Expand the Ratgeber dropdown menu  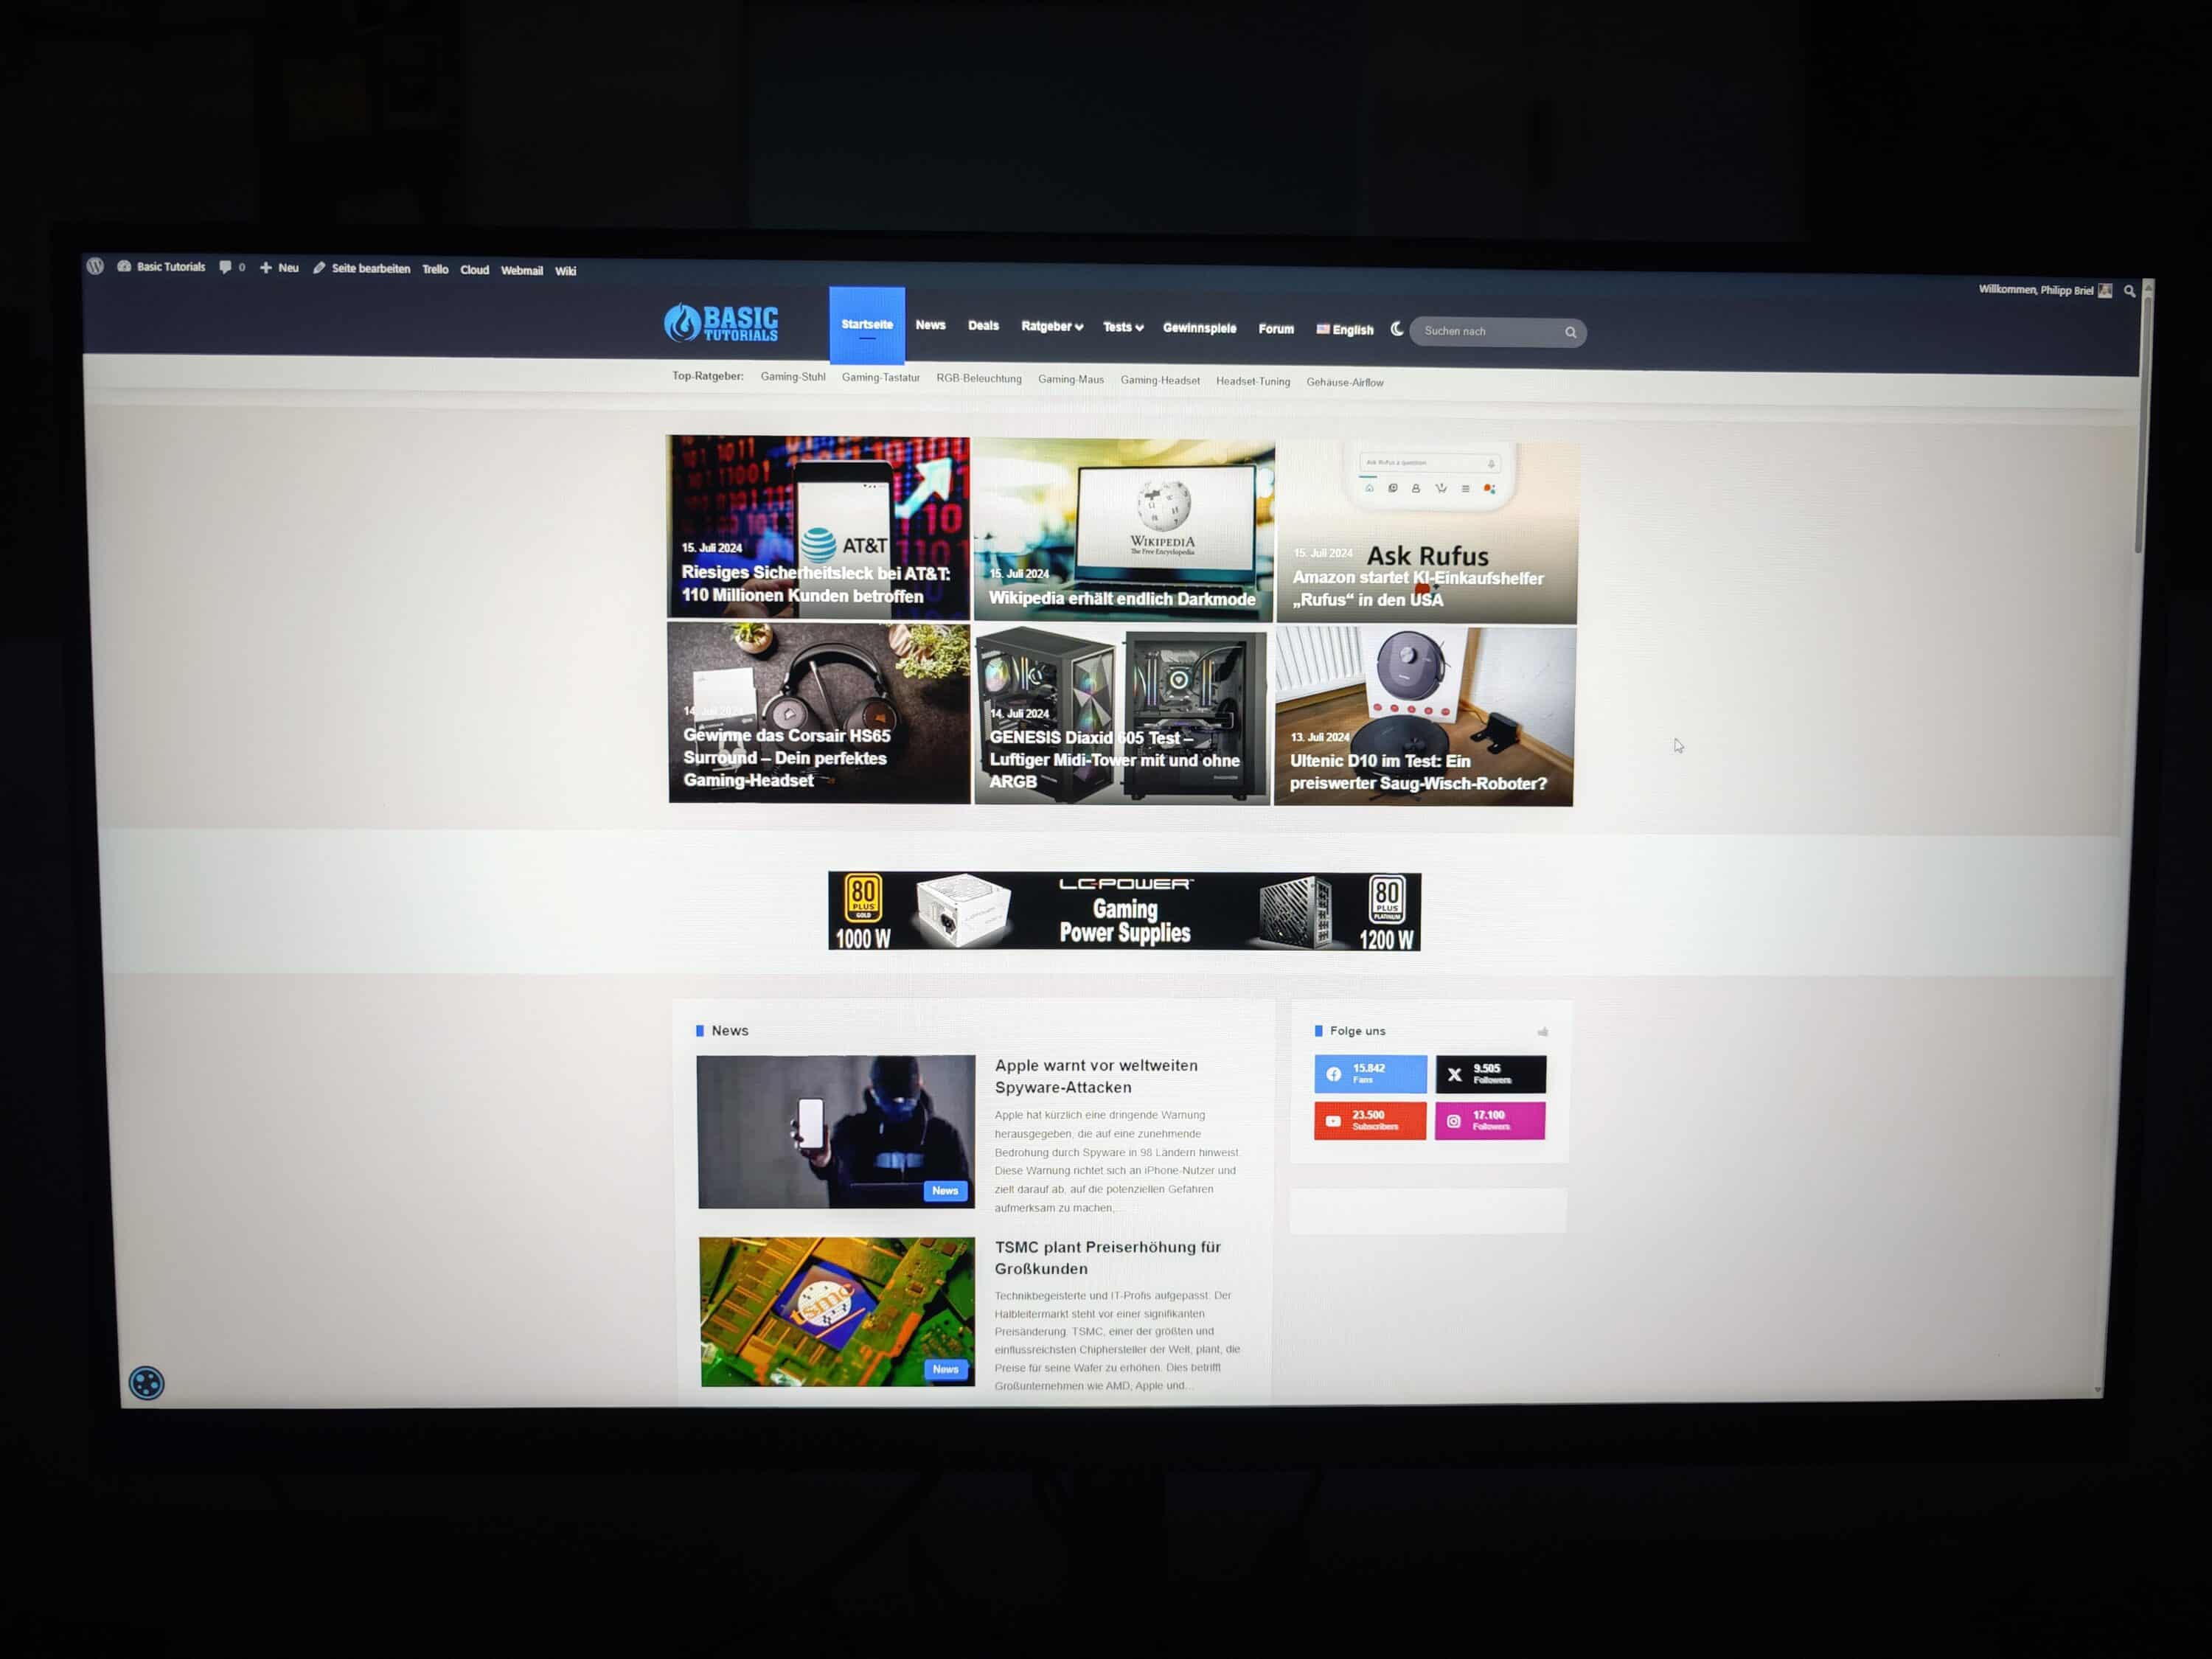(1051, 326)
